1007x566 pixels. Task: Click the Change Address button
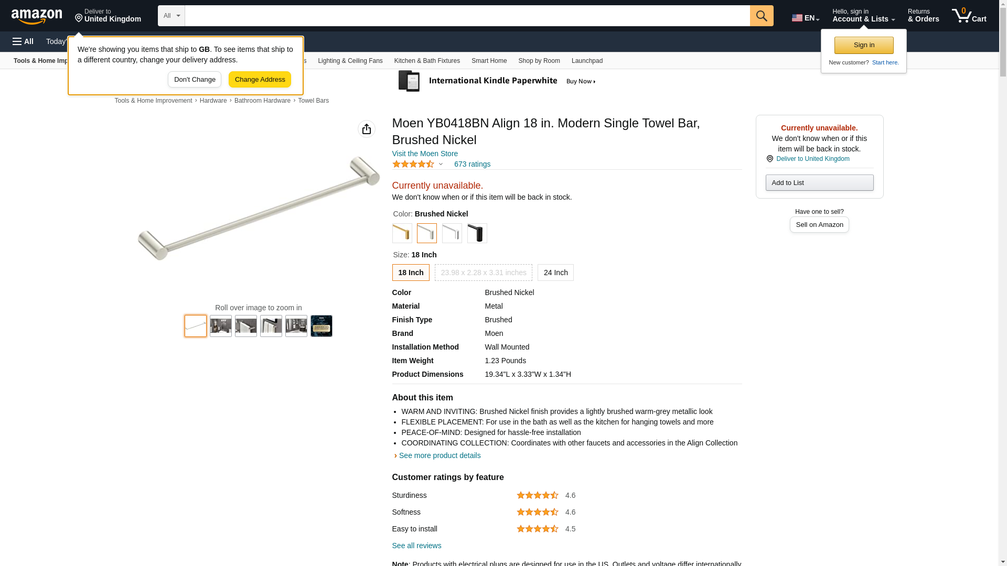tap(260, 80)
